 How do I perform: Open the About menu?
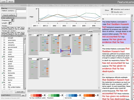point(11,2)
